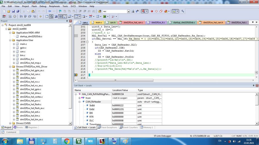Toggle Symbols window icon

point(56,17)
